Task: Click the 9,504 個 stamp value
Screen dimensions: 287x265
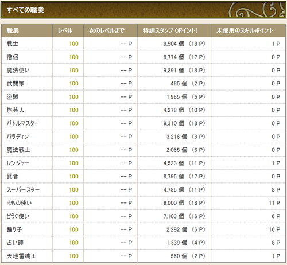Action: pos(174,44)
